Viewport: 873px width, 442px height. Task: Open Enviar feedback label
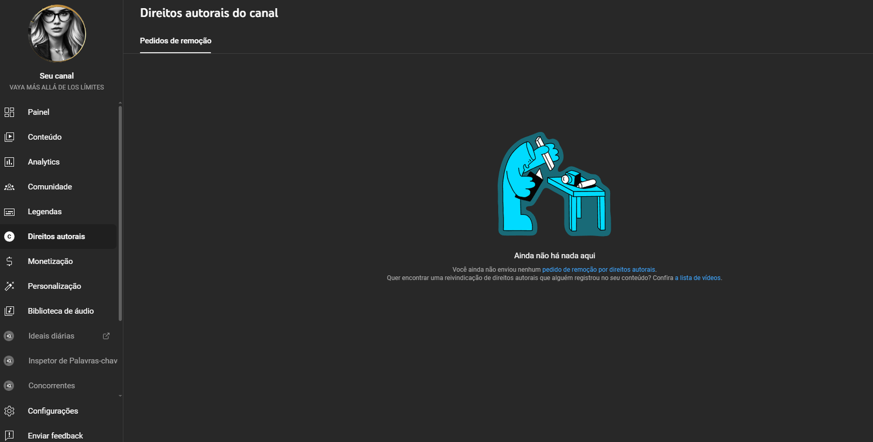pyautogui.click(x=55, y=435)
